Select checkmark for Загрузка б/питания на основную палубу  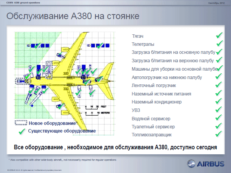coord(219,52)
